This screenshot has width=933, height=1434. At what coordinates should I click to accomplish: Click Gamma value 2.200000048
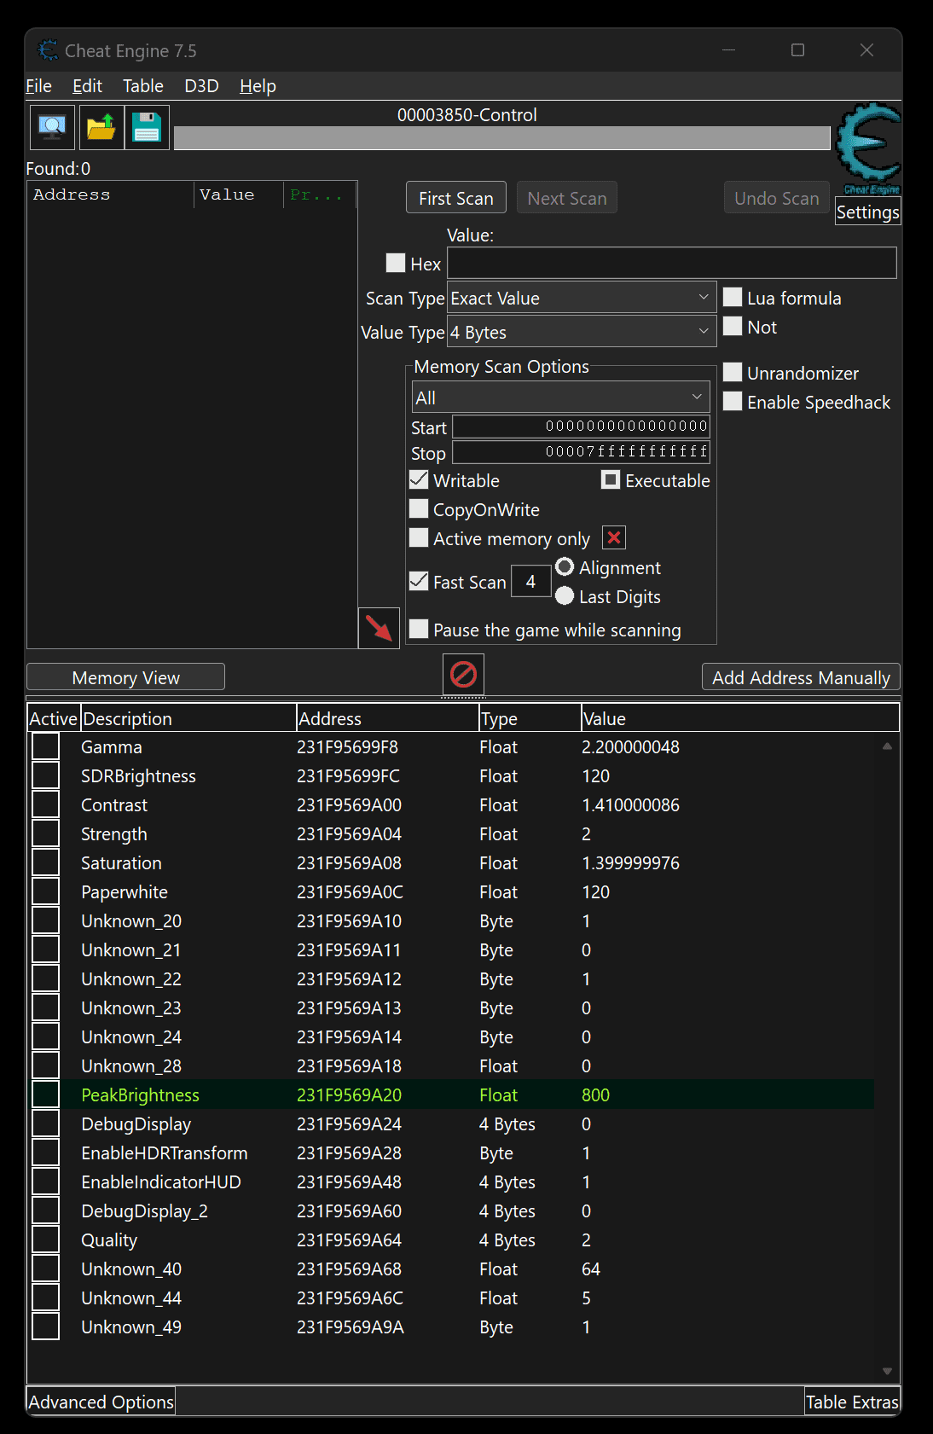pyautogui.click(x=630, y=746)
